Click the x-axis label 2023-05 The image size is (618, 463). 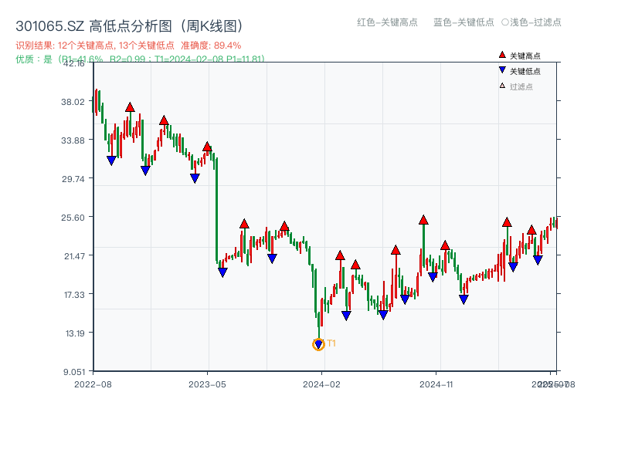click(x=207, y=384)
